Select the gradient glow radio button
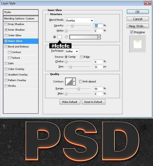153x166 pixels. (x=66, y=37)
